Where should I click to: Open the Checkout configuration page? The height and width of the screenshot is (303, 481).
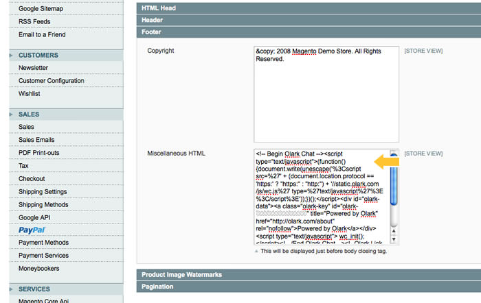pyautogui.click(x=32, y=179)
